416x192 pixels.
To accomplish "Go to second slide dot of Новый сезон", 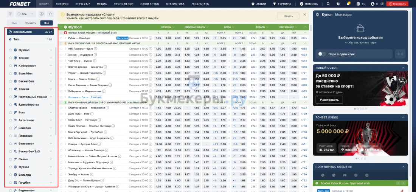I will (x=358, y=109).
